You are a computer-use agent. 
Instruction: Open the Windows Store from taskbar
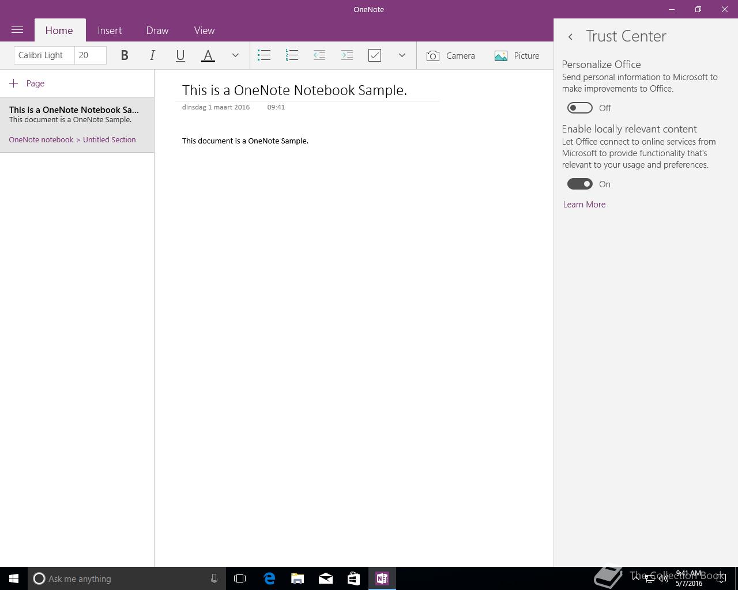(x=353, y=578)
